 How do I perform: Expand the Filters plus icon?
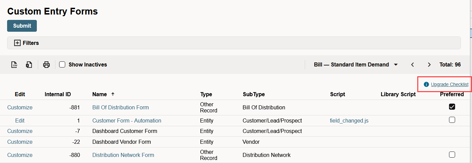click(17, 43)
